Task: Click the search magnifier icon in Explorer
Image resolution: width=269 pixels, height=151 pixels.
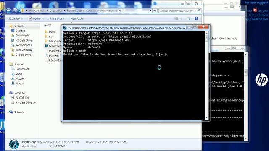Action: 199,10
